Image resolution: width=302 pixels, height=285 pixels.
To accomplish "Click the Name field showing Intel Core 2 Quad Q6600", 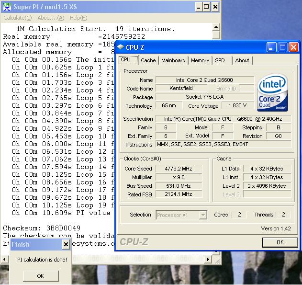I will [205, 80].
